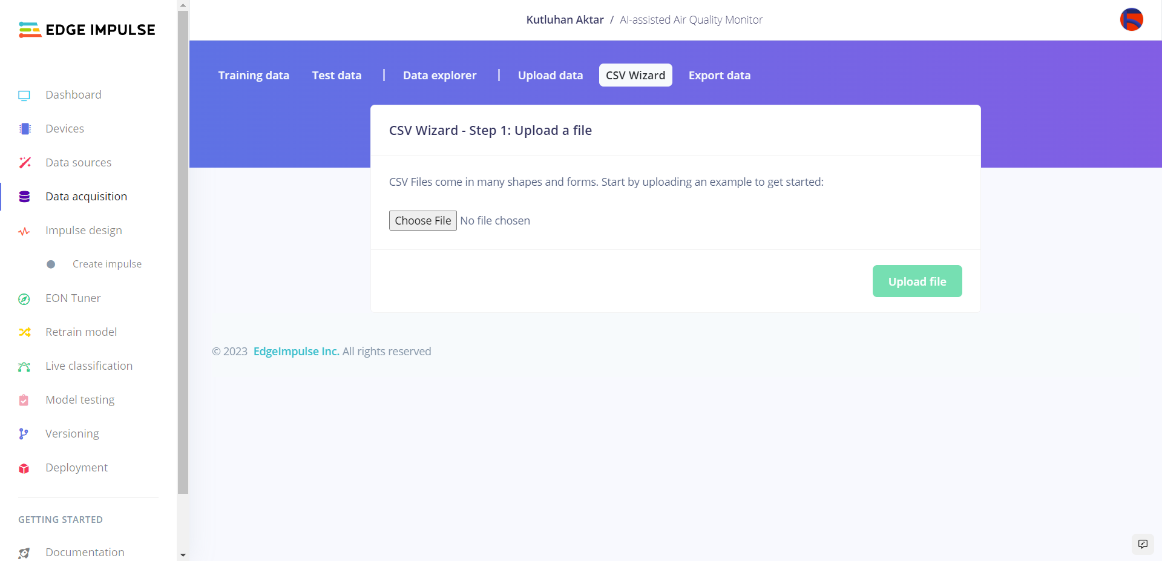The width and height of the screenshot is (1162, 561).
Task: Click Kutluhan Aktar breadcrumb name
Action: [565, 20]
